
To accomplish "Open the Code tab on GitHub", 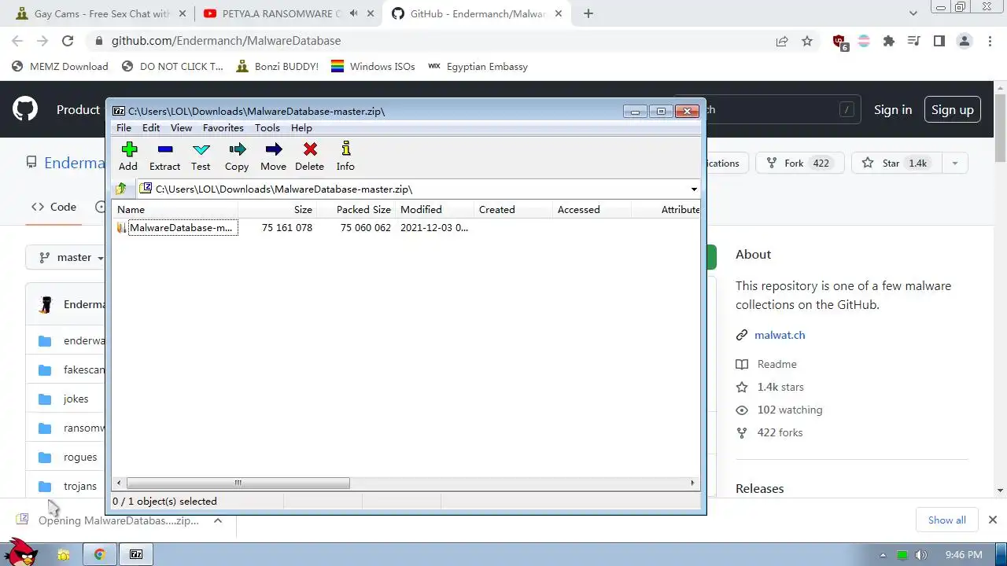I will coord(53,208).
